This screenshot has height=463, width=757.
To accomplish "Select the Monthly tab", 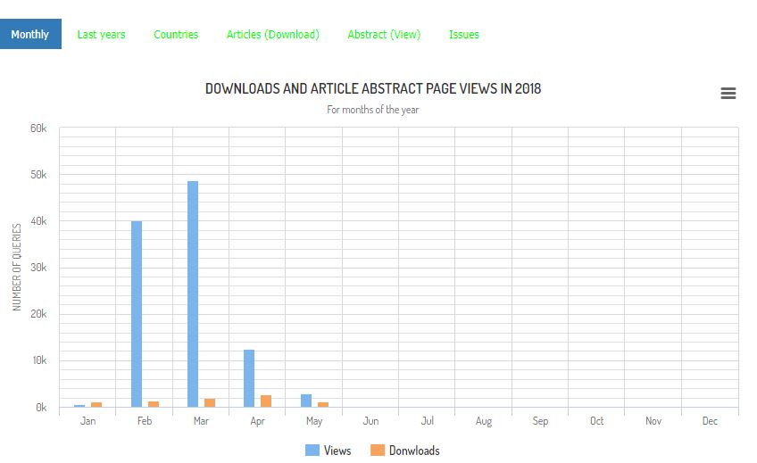I will 30,35.
